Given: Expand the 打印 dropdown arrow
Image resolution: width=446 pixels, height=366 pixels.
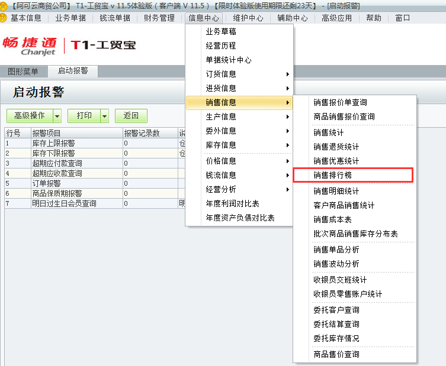Looking at the screenshot, I should coord(105,116).
